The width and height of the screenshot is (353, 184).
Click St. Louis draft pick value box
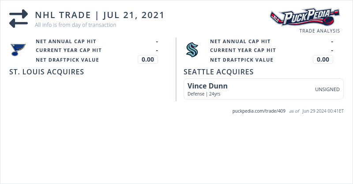tap(148, 59)
